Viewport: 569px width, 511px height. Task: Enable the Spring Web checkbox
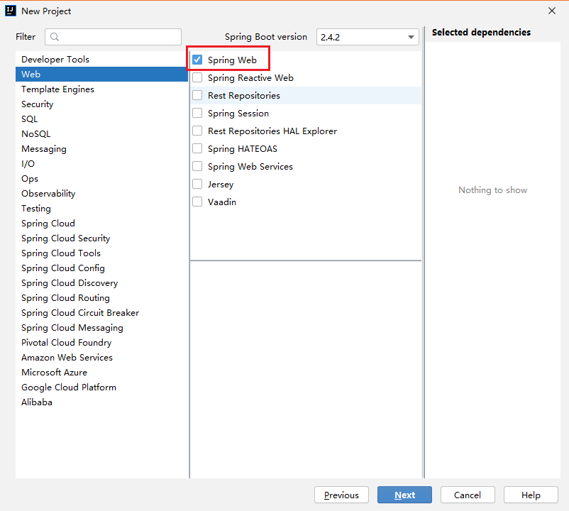[197, 60]
